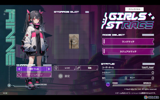
Task: Select the item card in the storage slot grid
Action: [74, 41]
